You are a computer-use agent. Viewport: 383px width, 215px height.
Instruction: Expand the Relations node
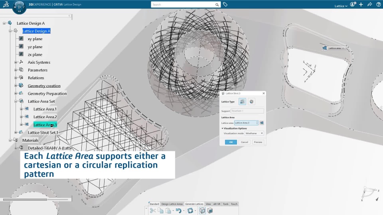click(16, 78)
